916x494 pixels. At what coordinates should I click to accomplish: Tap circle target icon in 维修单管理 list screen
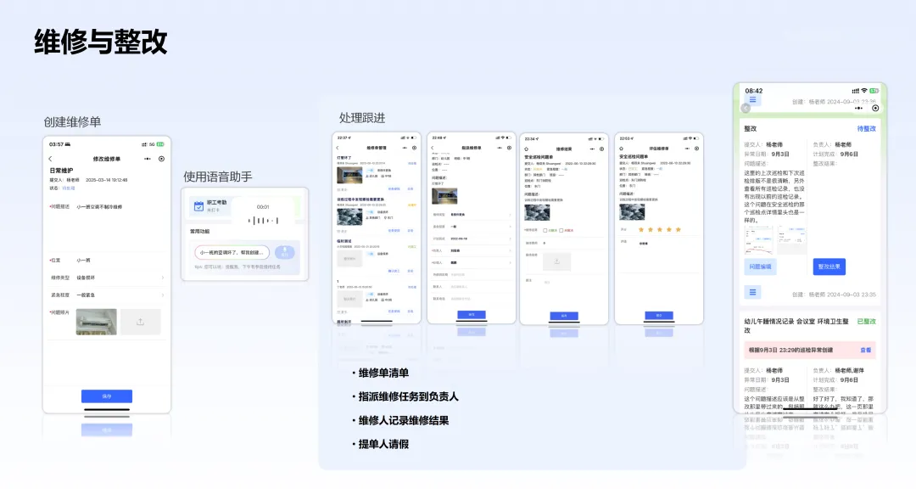pyautogui.click(x=414, y=148)
